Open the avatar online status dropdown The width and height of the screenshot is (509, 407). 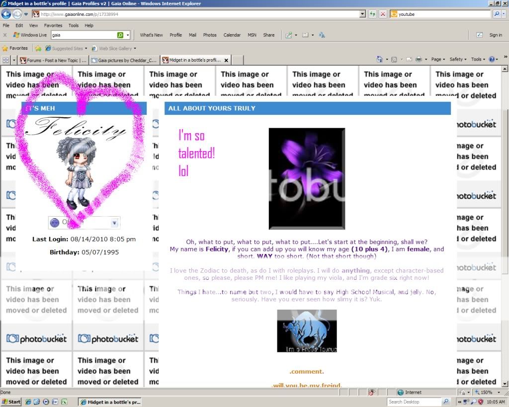[114, 223]
